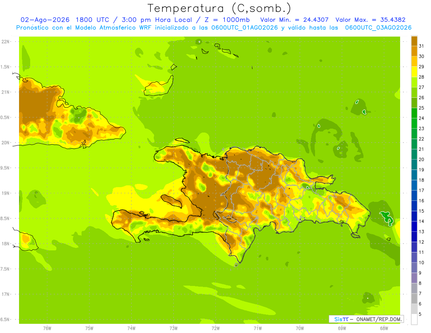The image size is (431, 333).
Task: Click the "18N" latitude label
Action: (x=5, y=244)
